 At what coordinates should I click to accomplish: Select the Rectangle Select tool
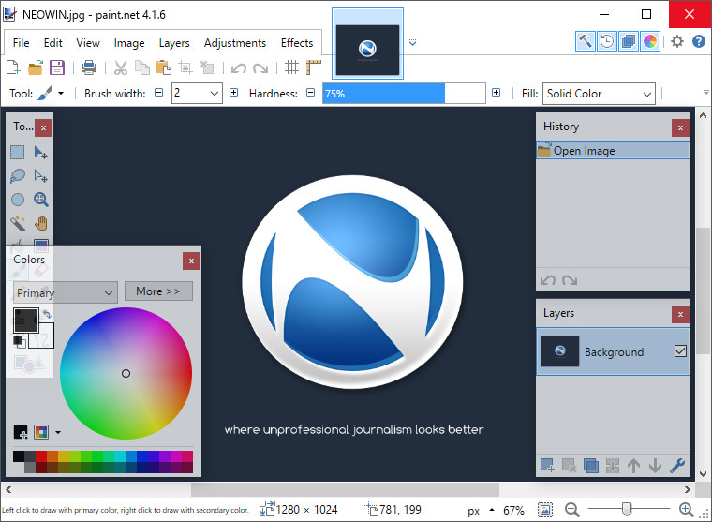[18, 152]
